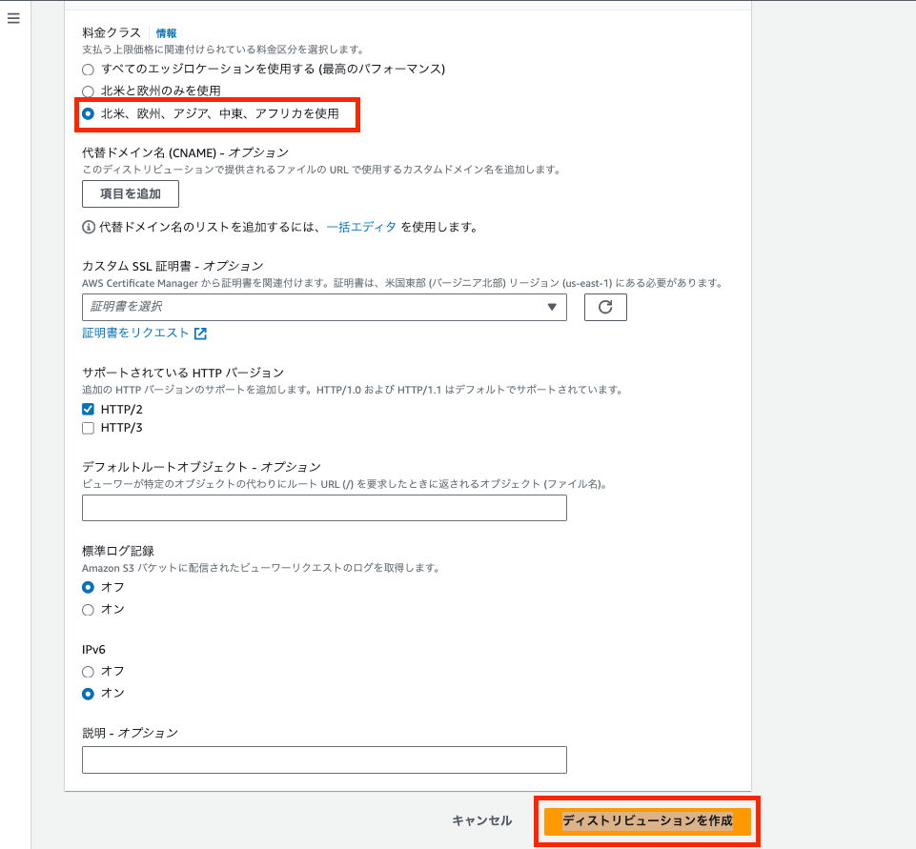Click the info circle icon beside alternate domain note

[89, 227]
